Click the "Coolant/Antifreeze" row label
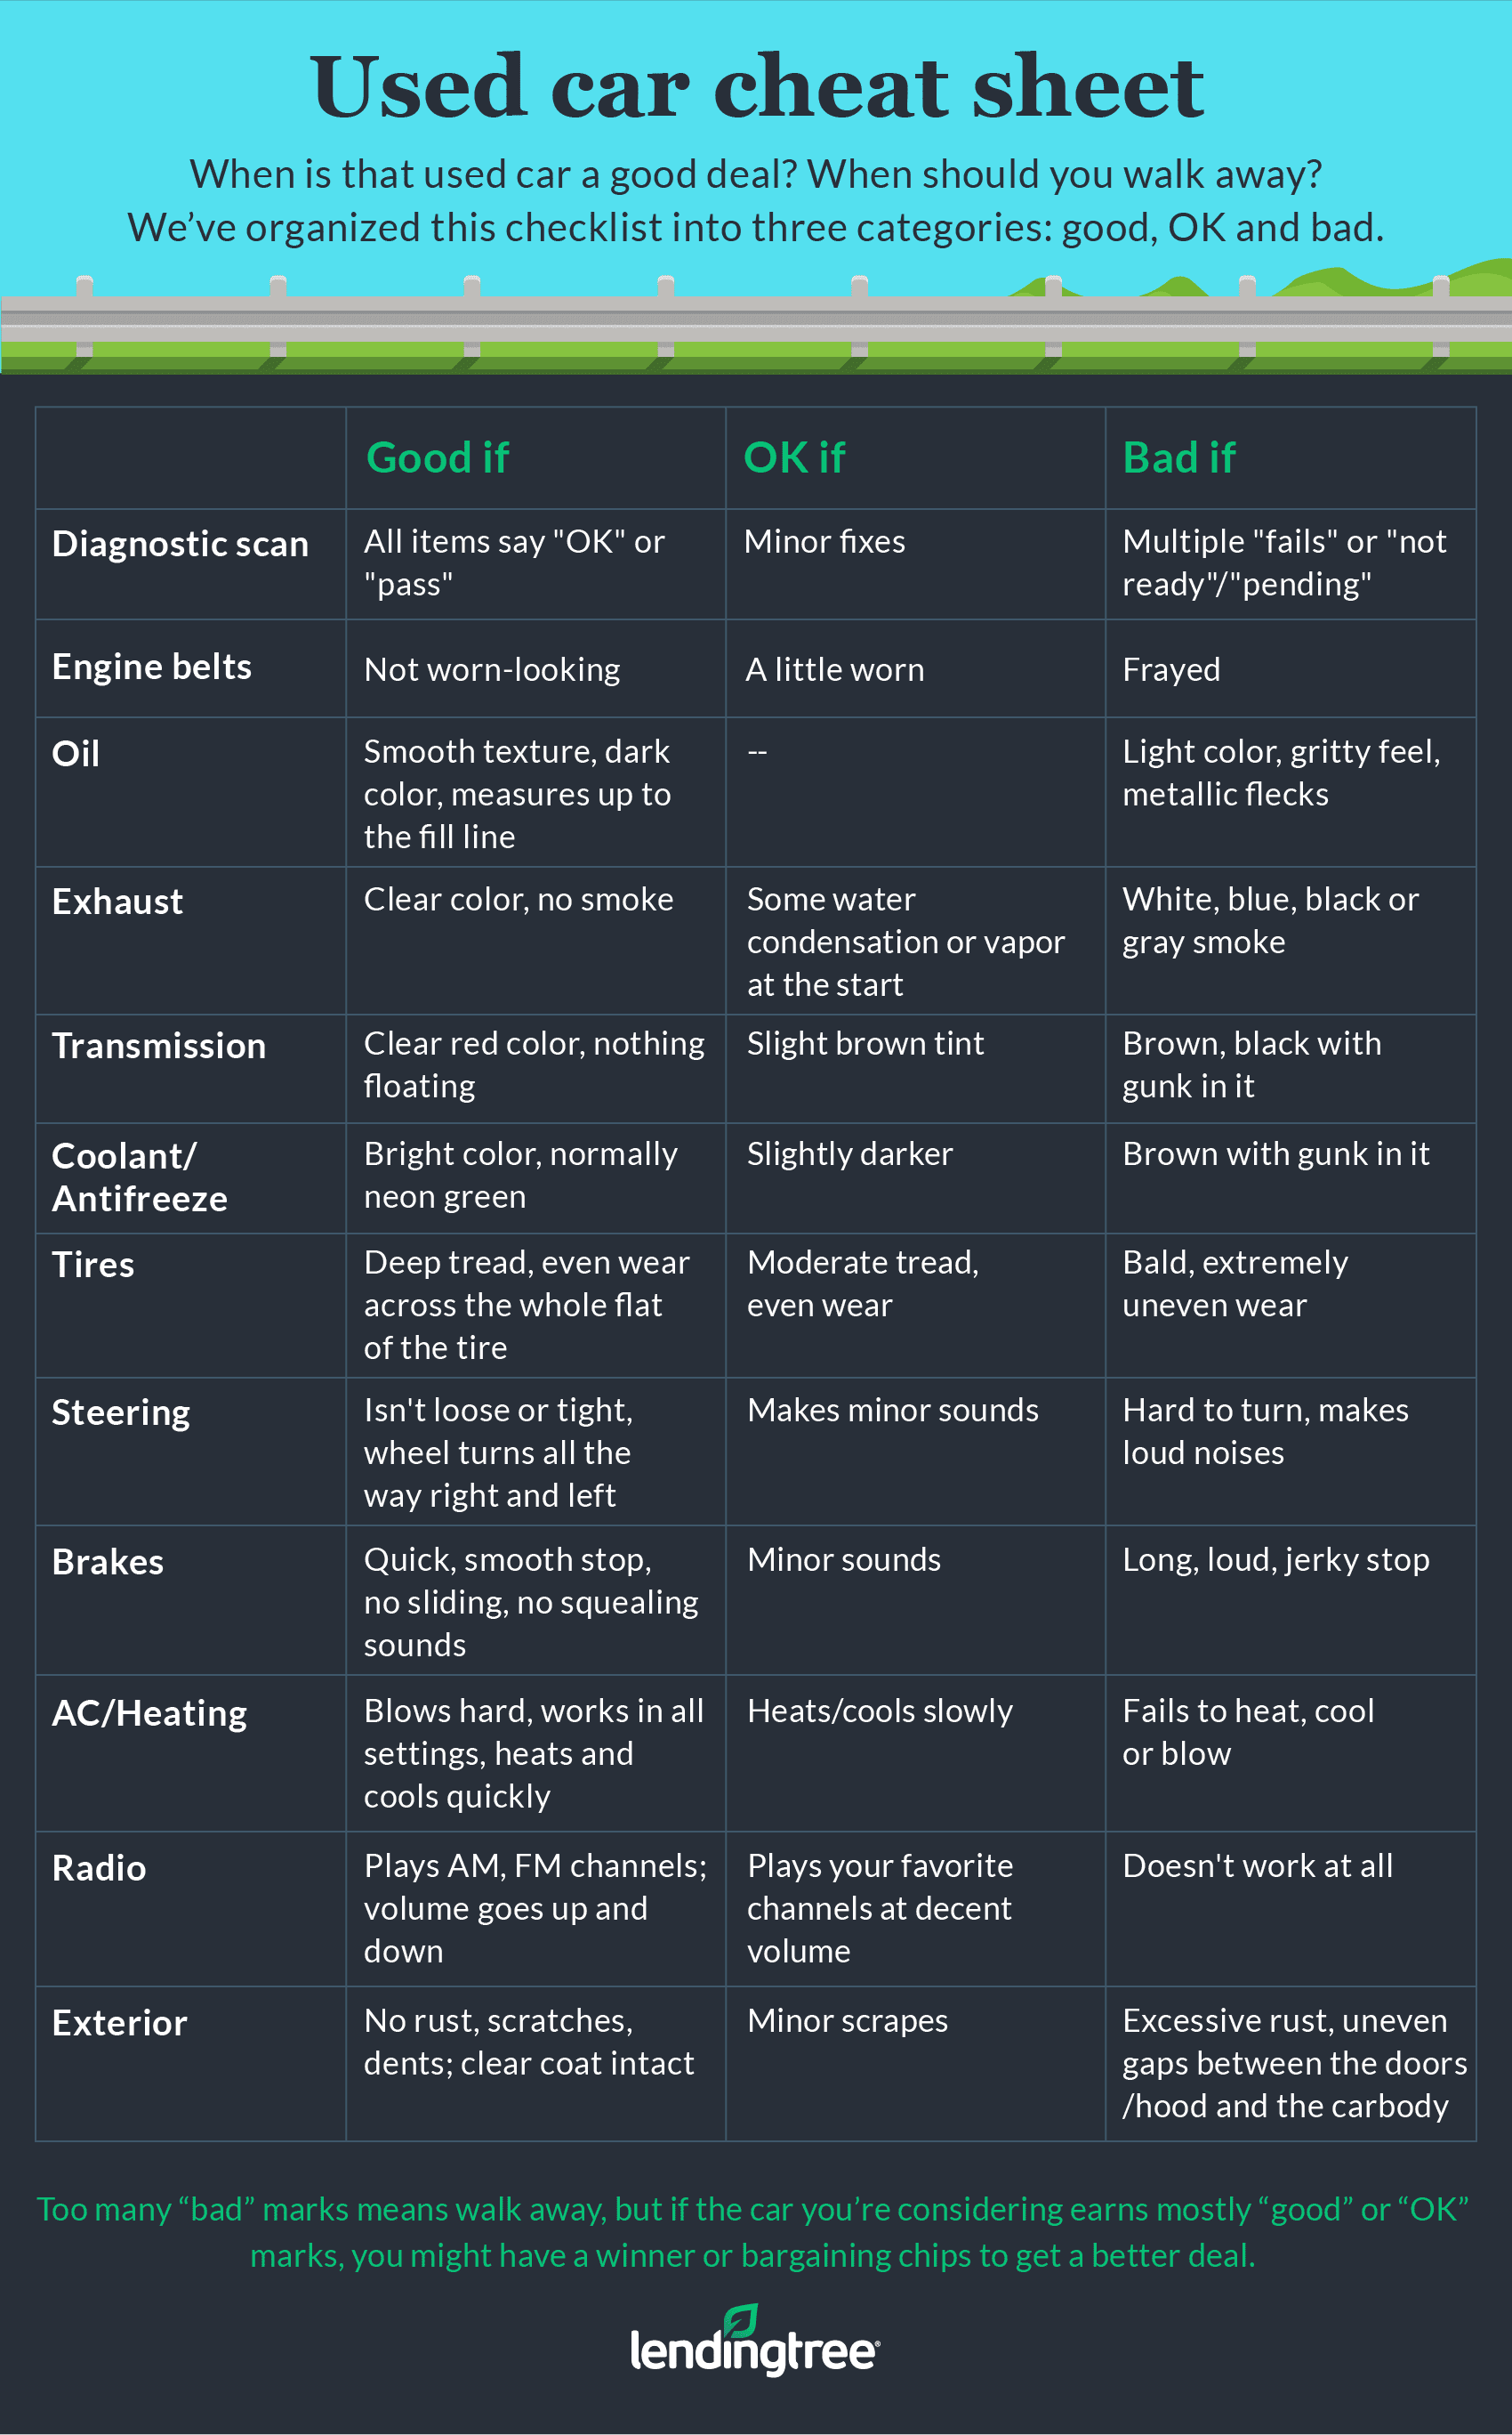The width and height of the screenshot is (1512, 2435). pyautogui.click(x=140, y=1177)
